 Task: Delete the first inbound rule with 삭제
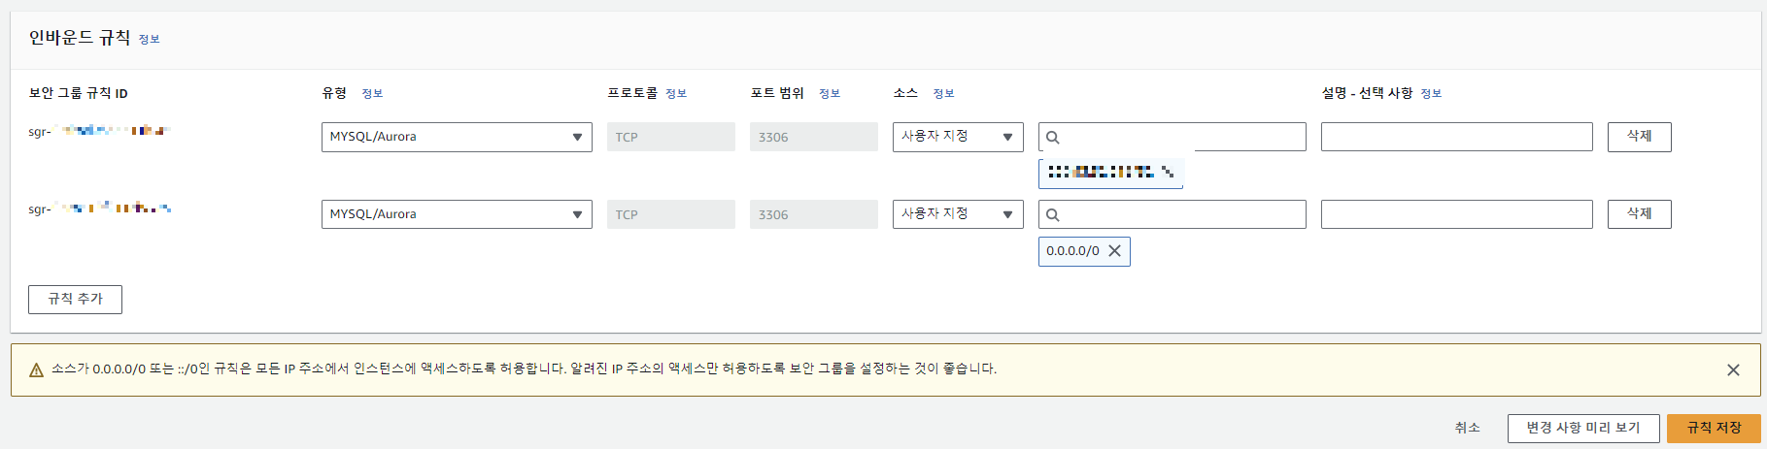coord(1640,137)
